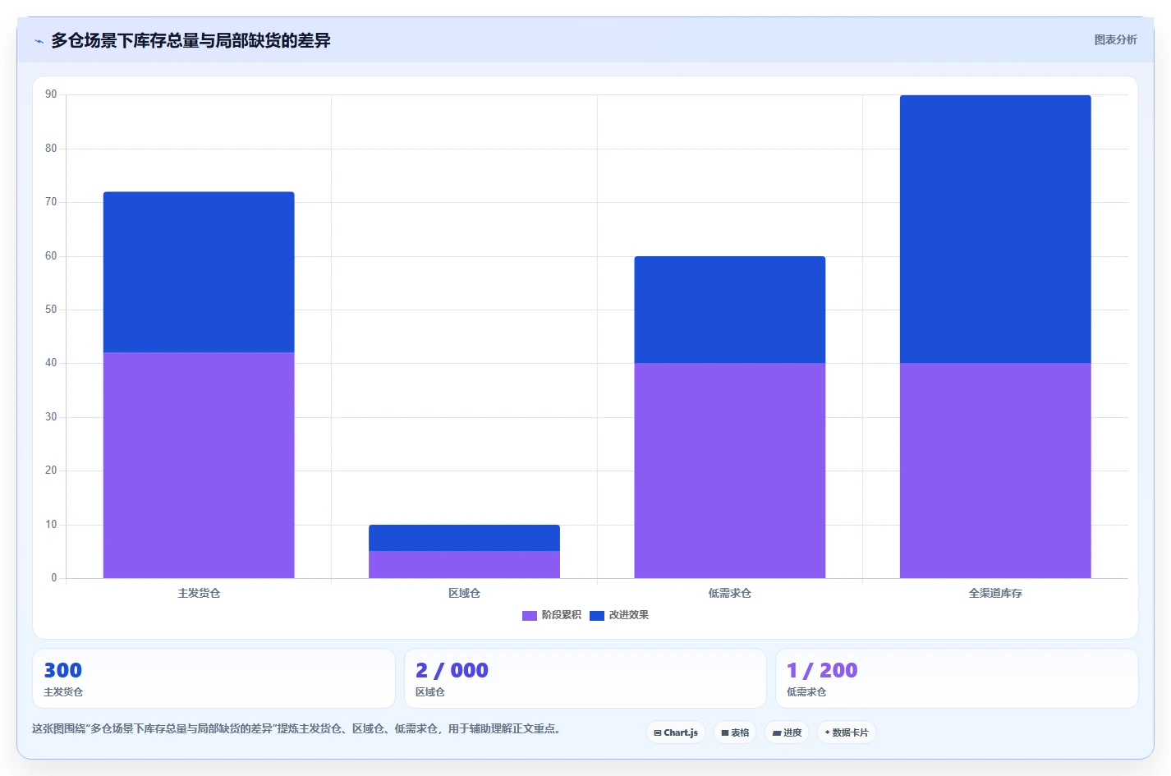Click the 进度 tag icon
Viewport: 1171px width, 776px height.
tap(777, 732)
